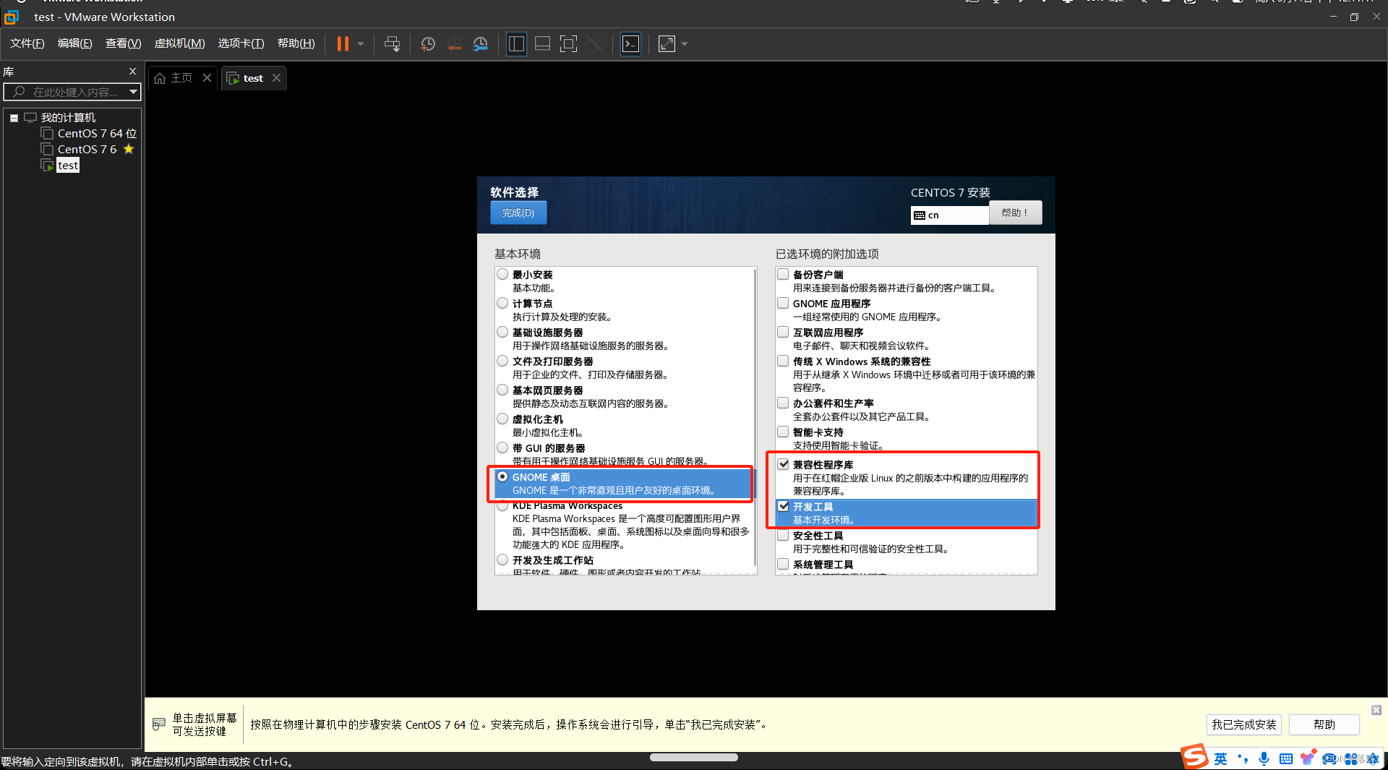The width and height of the screenshot is (1388, 770).
Task: Open the Sogou soft keyboard icon
Action: tap(1285, 758)
